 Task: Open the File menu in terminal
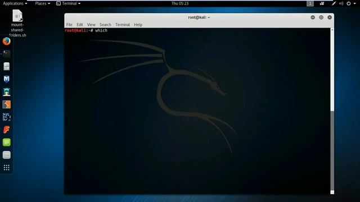(x=69, y=25)
